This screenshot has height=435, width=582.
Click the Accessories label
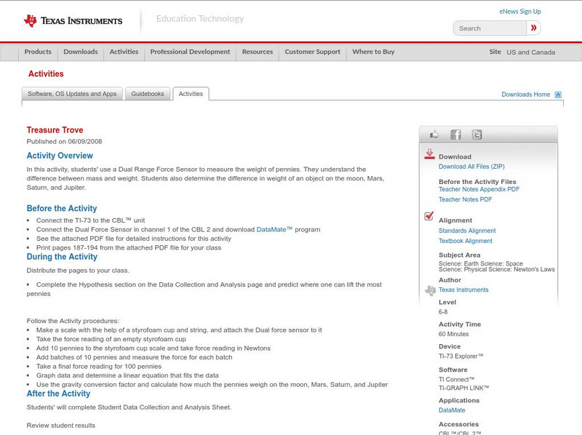(459, 424)
